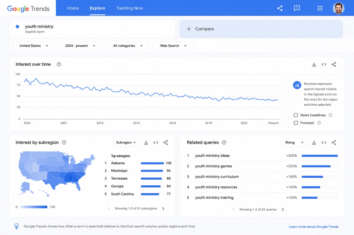Viewport: 354px width, 235px height.
Task: Share this Trends page from header
Action: pos(280,8)
